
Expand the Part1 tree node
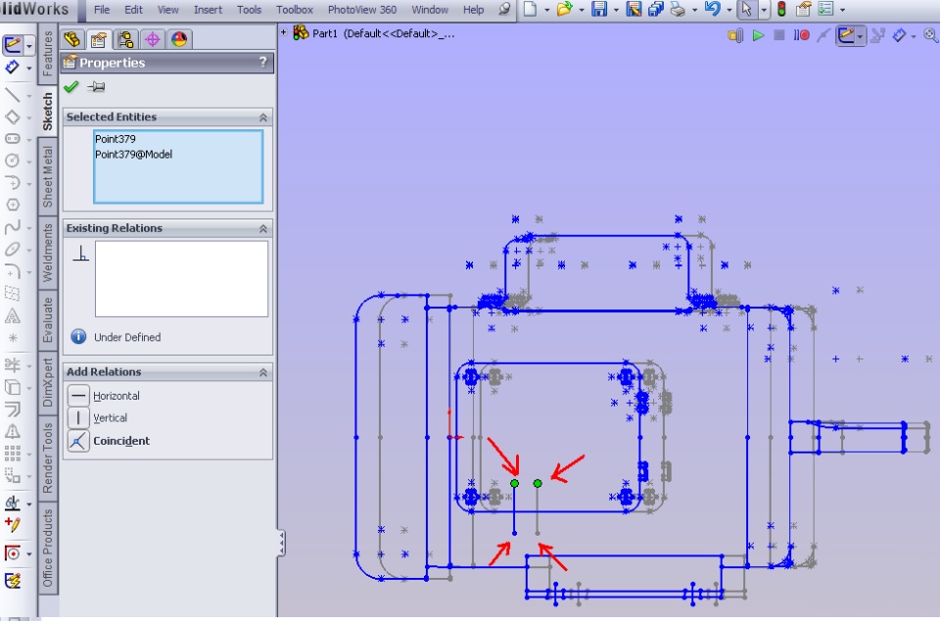click(x=284, y=33)
